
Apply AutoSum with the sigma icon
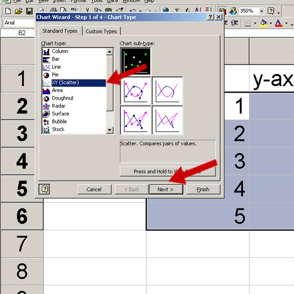pos(177,10)
